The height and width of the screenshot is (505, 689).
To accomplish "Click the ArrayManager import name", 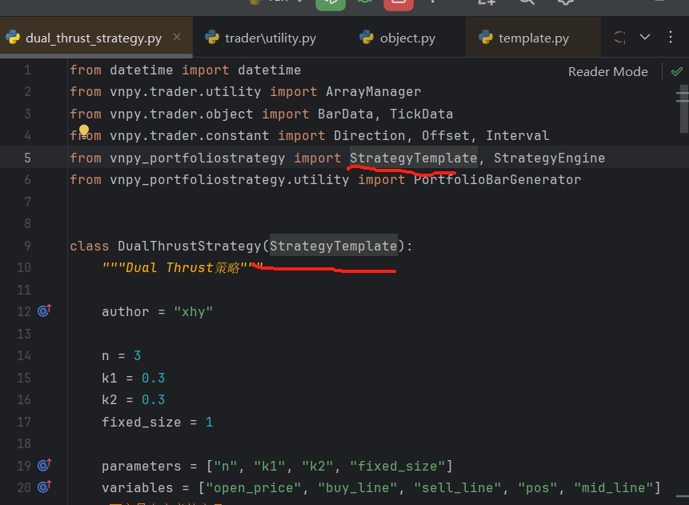I will 374,92.
